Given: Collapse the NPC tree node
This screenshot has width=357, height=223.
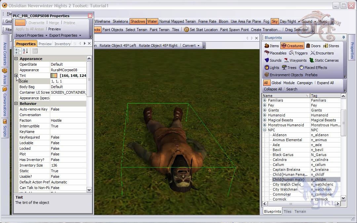Looking at the screenshot, I should 264,130.
